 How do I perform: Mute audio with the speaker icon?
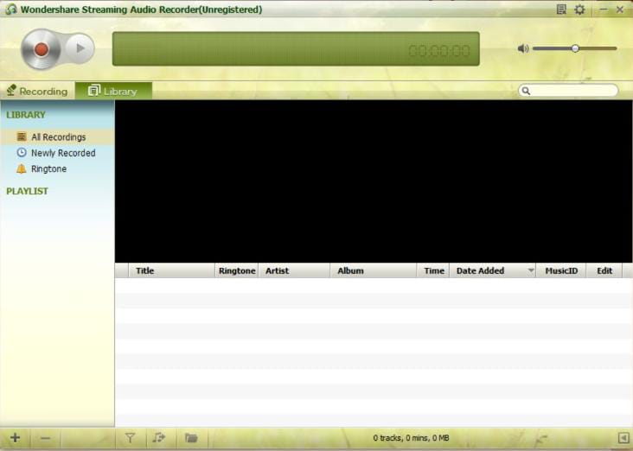523,48
